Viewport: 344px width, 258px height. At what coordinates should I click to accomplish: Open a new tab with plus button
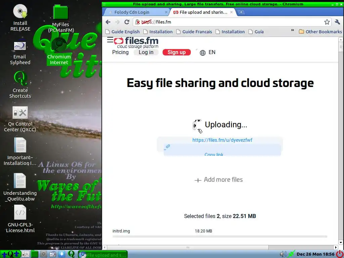click(241, 12)
